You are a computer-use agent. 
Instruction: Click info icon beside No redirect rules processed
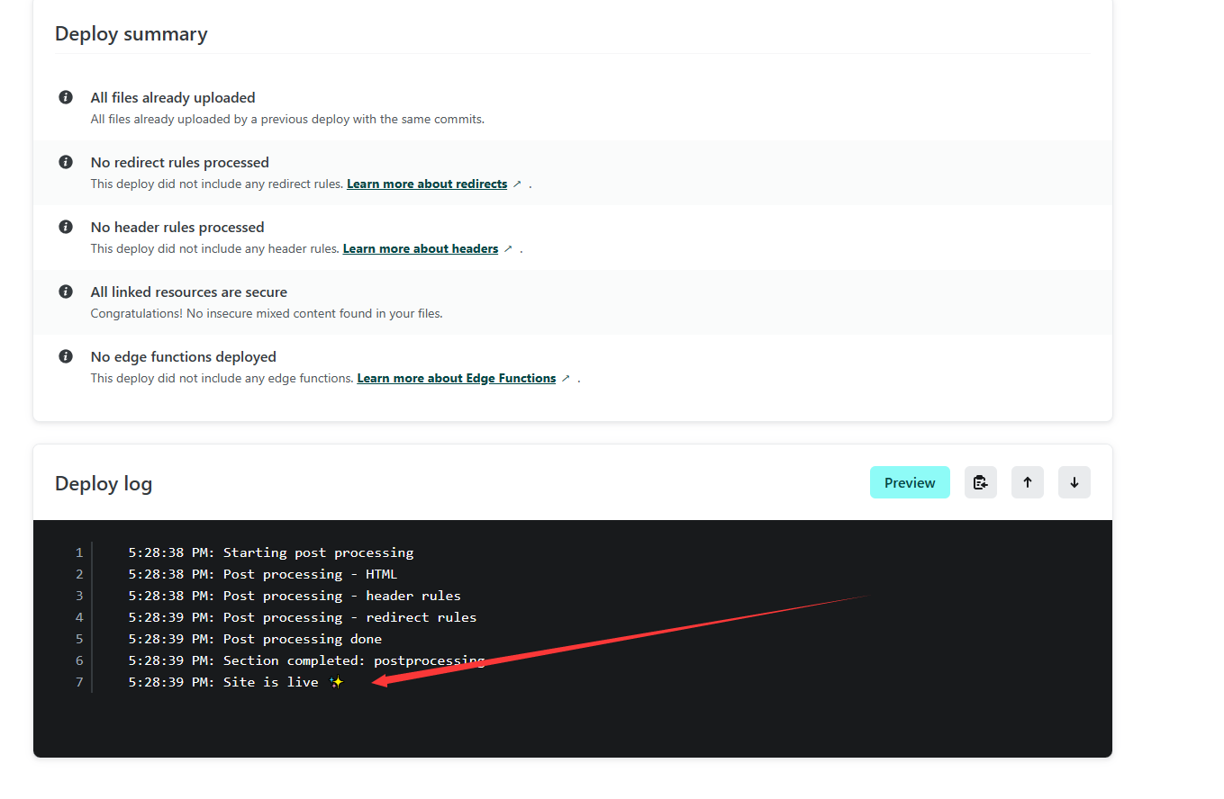click(x=66, y=162)
